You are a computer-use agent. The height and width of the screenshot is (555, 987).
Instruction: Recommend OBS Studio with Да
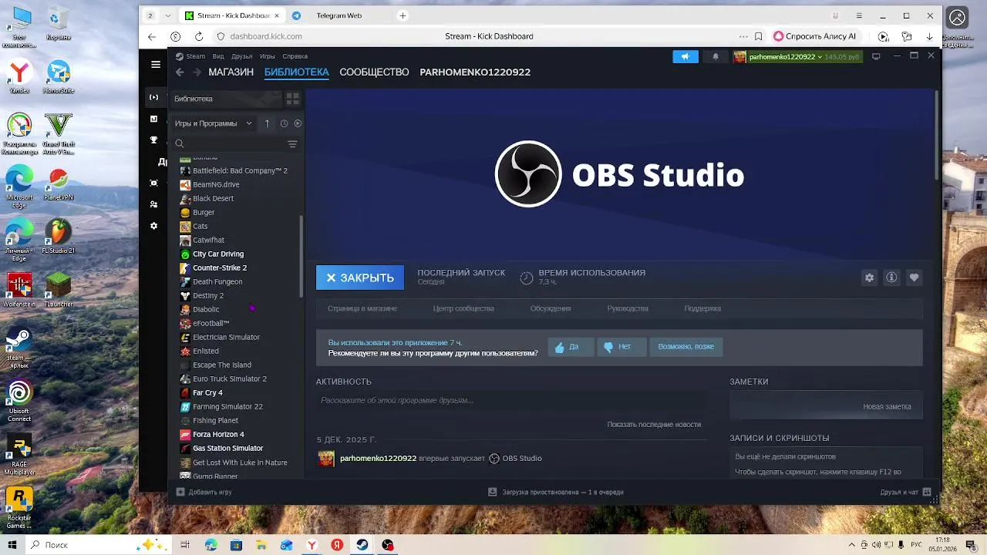571,347
